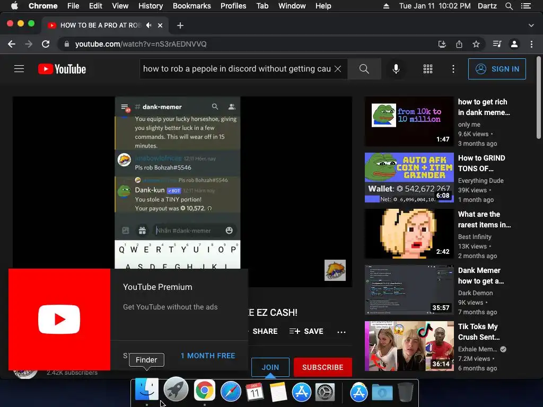
Task: Open the AUTO AFK COIN GRINDER thumbnail
Action: [409, 178]
